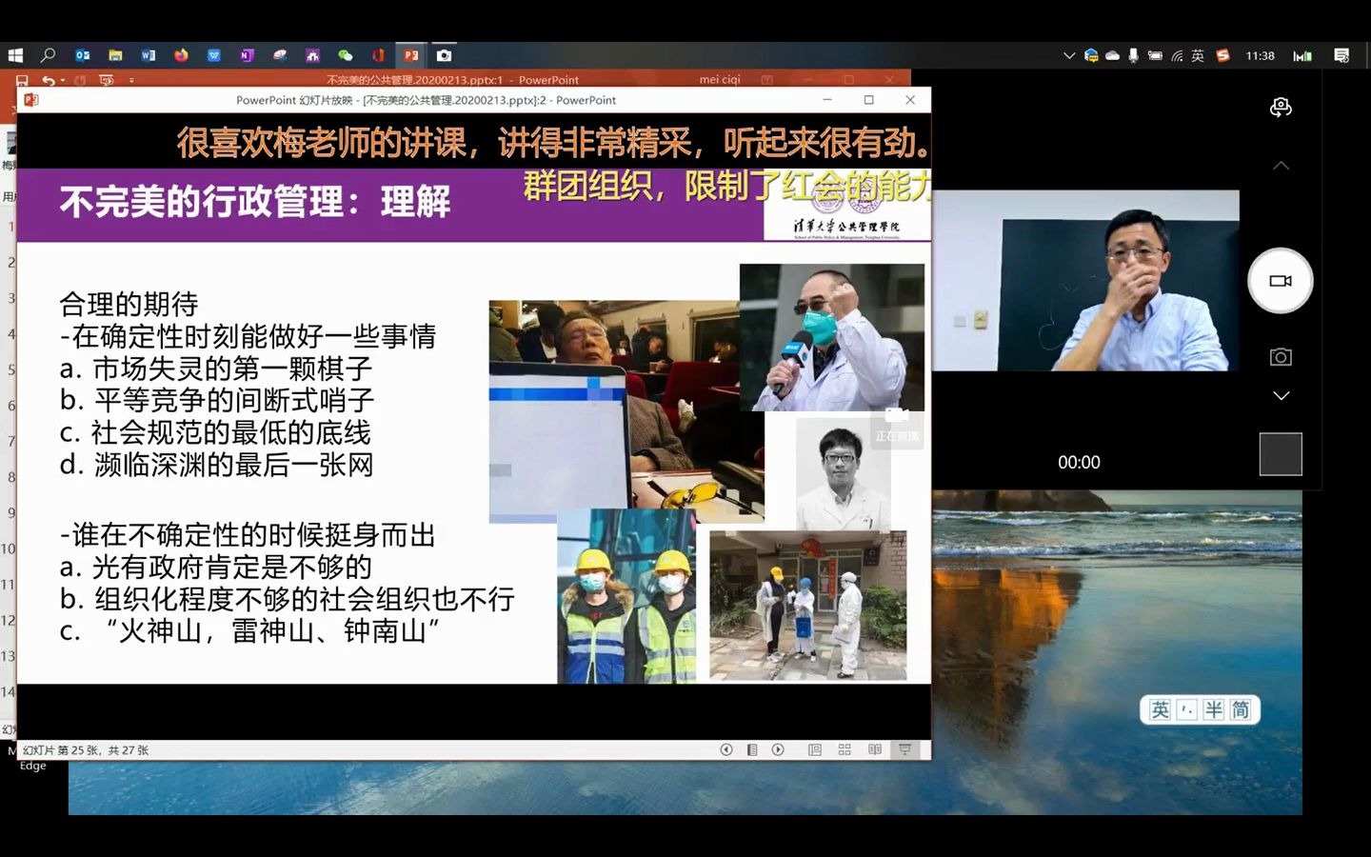Viewport: 1371px width, 857px height.
Task: Switch to Slide Sorter view
Action: (844, 749)
